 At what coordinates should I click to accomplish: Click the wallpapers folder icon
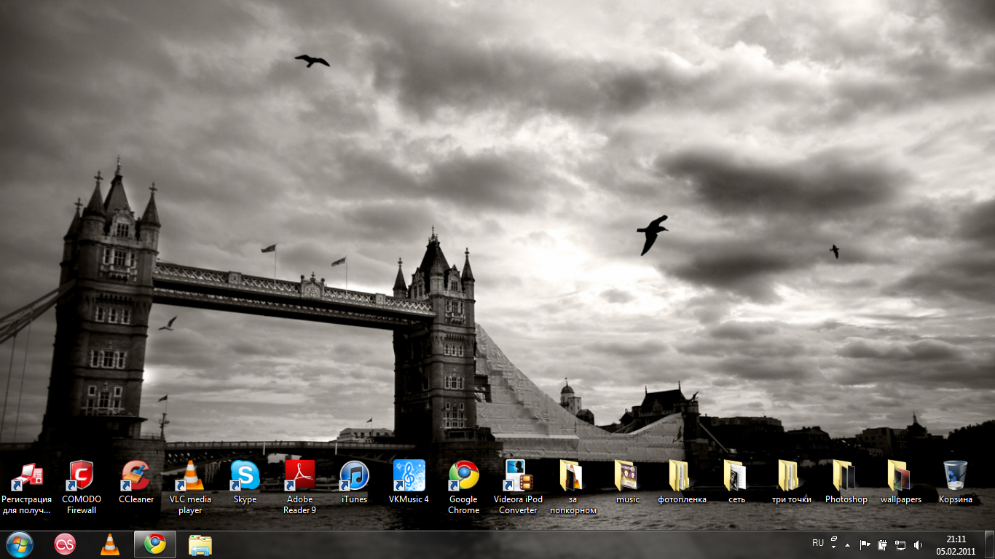point(900,483)
